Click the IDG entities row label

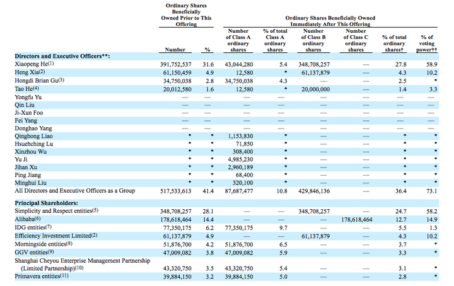point(30,227)
